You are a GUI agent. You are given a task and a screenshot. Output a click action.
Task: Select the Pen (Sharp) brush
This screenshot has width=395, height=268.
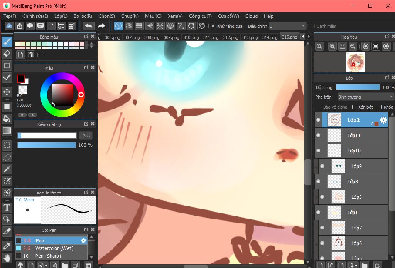point(51,256)
